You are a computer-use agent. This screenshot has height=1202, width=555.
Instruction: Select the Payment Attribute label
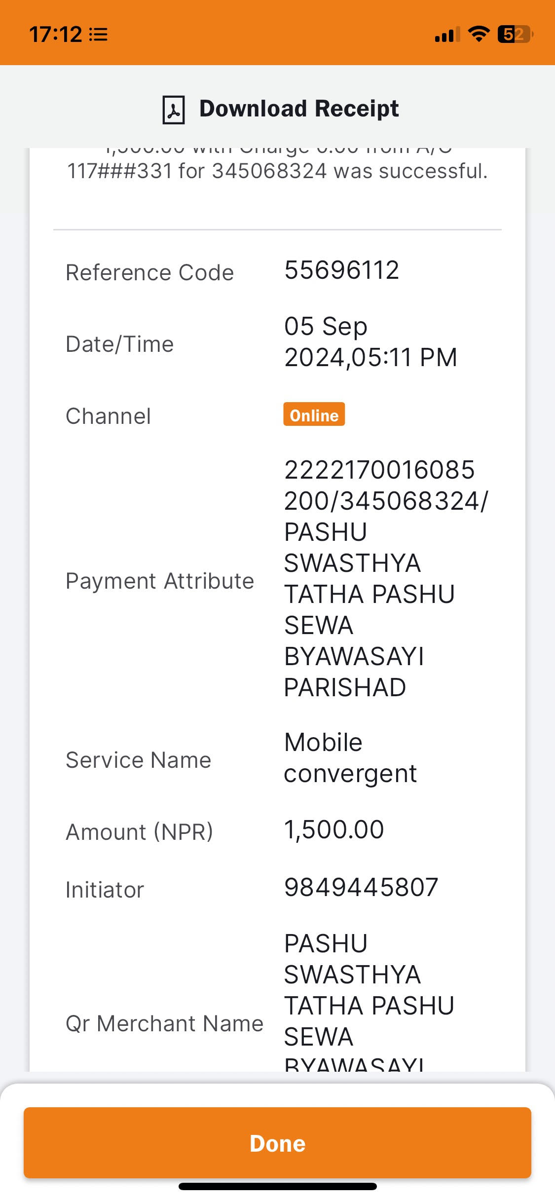[x=160, y=581]
